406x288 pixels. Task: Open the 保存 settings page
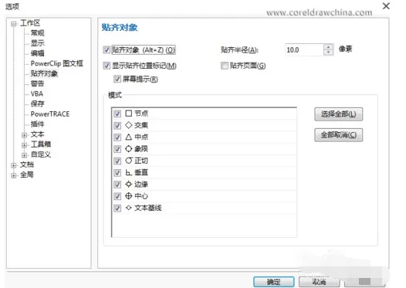38,104
